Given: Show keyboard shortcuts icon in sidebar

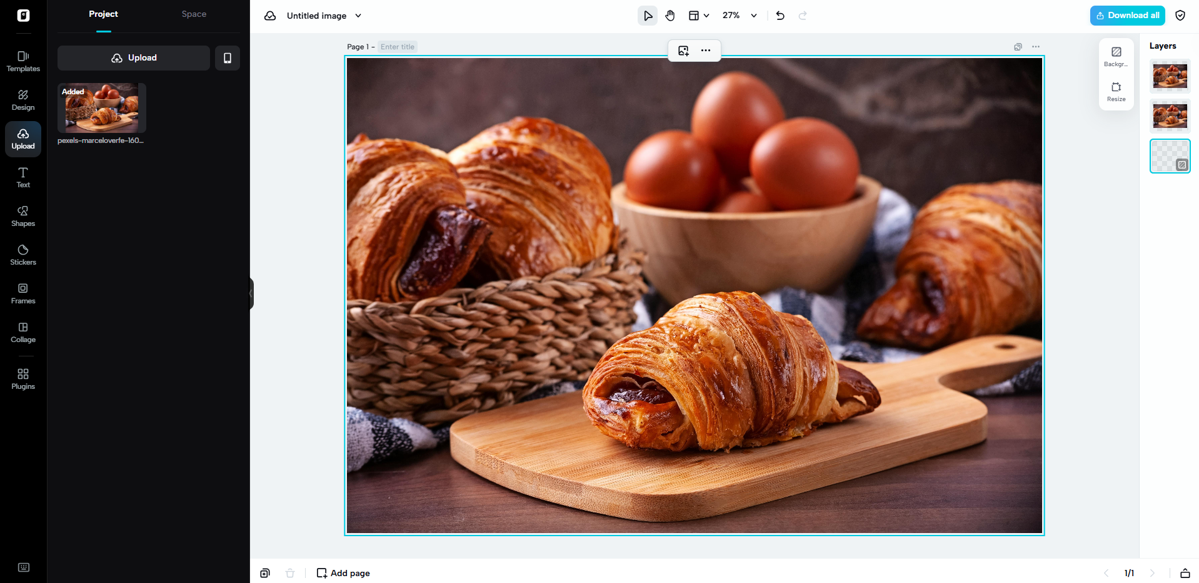Looking at the screenshot, I should (x=24, y=567).
